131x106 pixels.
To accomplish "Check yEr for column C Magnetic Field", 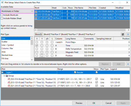I will click(x=47, y=52).
